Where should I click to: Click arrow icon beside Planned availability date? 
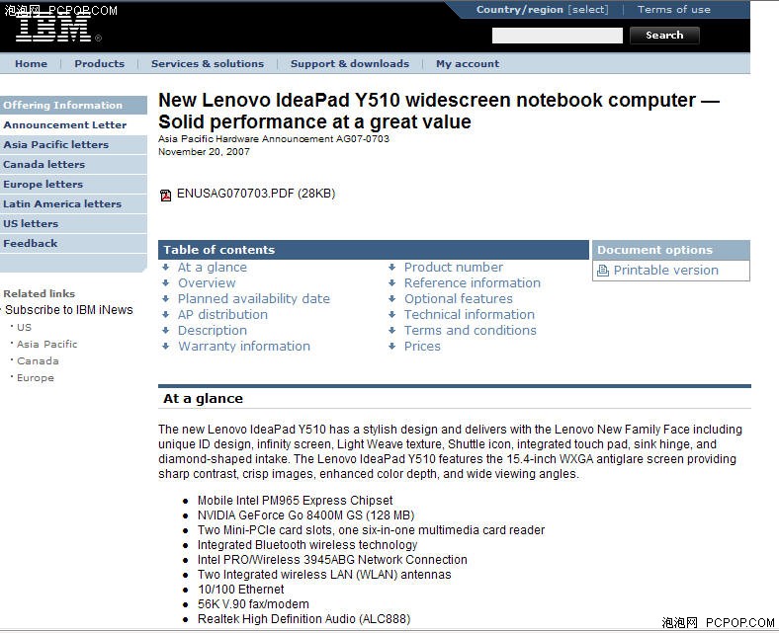(166, 299)
